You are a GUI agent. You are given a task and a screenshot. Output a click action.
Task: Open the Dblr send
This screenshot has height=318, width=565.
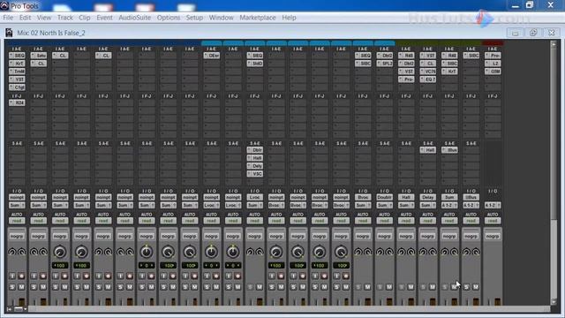tap(255, 150)
